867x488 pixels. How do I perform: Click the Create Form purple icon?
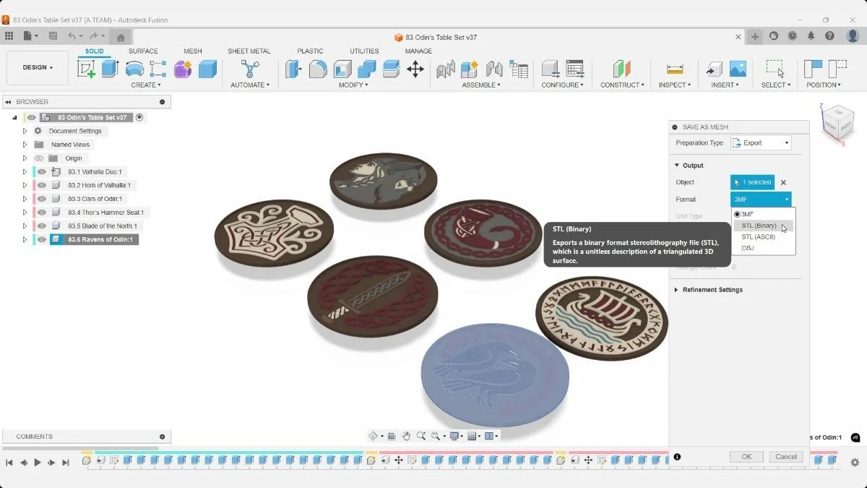(183, 69)
